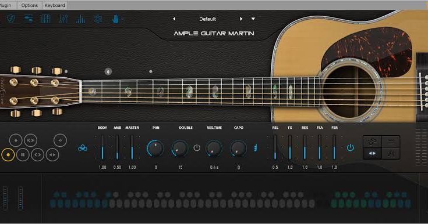Open the chord grid Strummer panel icon
This screenshot has height=224, width=428.
45,19
